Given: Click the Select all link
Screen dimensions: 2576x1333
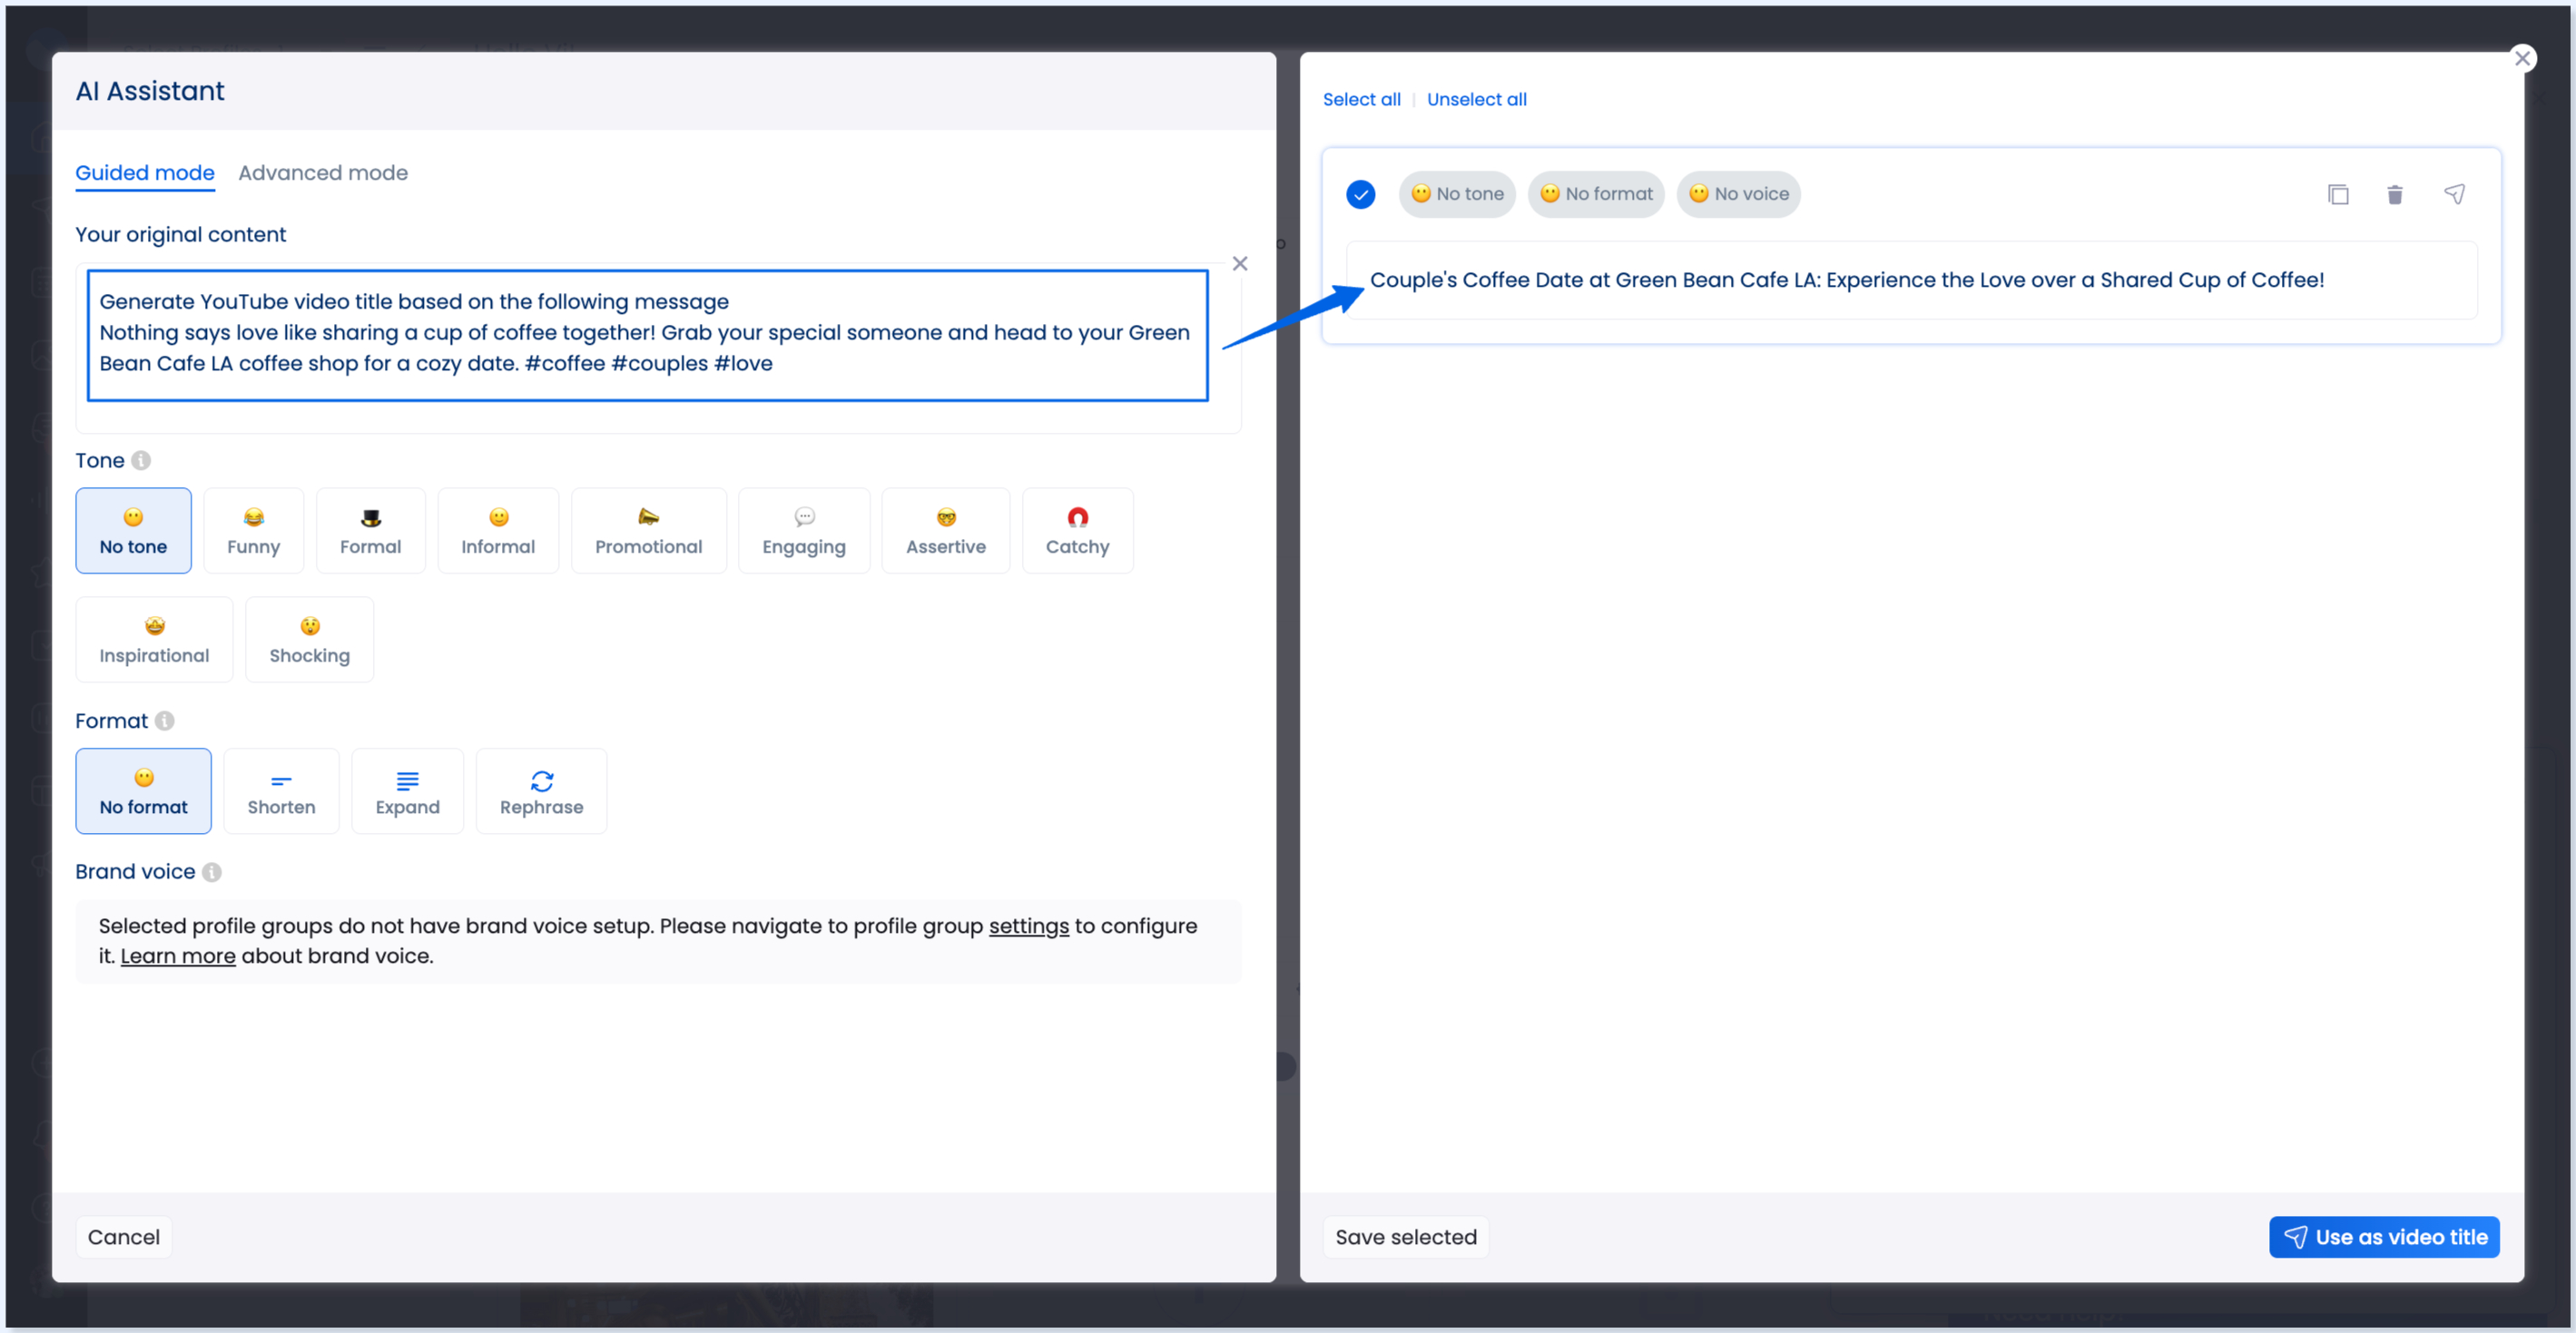Looking at the screenshot, I should pyautogui.click(x=1361, y=99).
